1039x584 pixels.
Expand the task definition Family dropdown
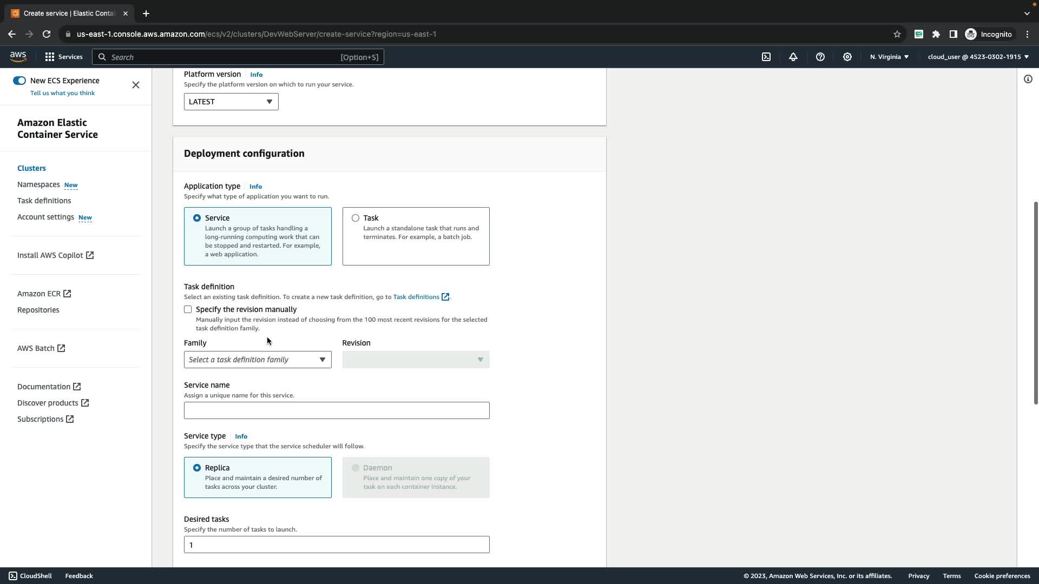click(x=258, y=360)
